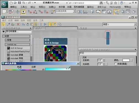Click the 3ds Max application logo button

4,4
